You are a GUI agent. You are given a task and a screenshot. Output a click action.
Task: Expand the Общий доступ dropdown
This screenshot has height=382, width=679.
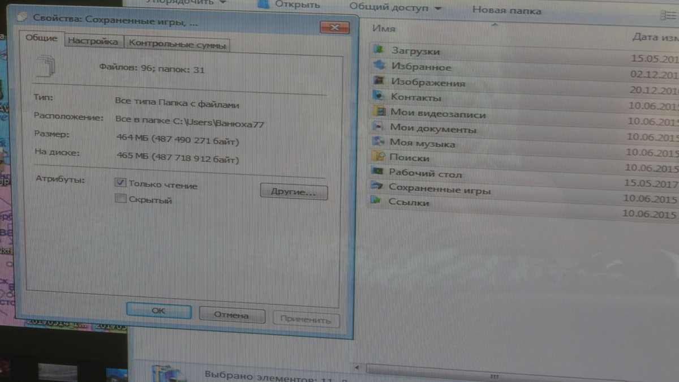coord(396,8)
